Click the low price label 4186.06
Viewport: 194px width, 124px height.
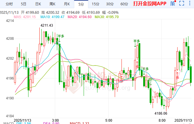point(161,113)
